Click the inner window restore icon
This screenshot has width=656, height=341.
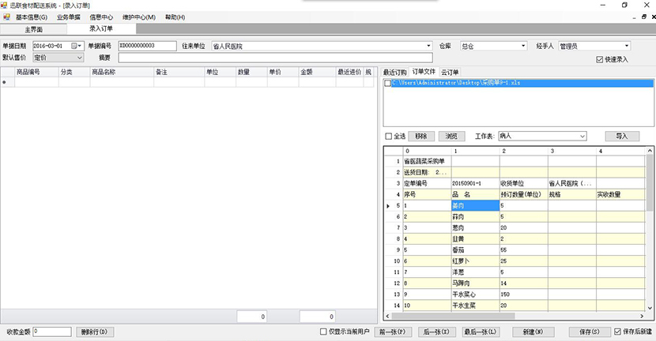(x=644, y=17)
